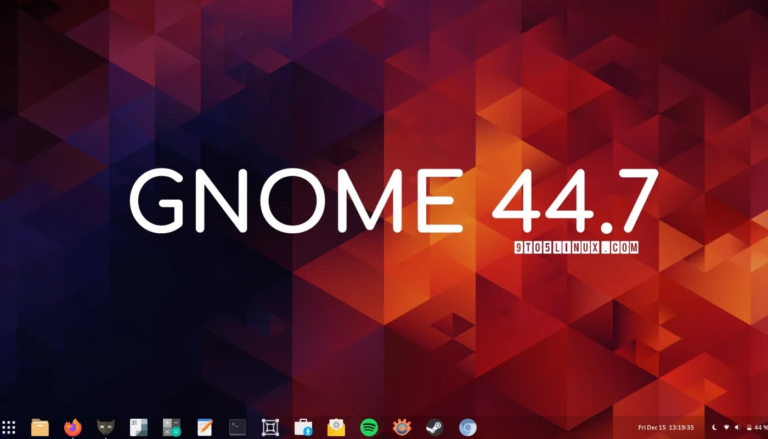Open the Calendar app icon
The height and width of the screenshot is (439, 768).
pyautogui.click(x=139, y=427)
